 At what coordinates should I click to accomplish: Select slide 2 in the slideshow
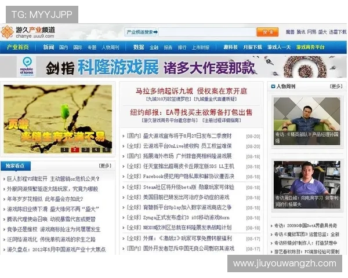click(x=75, y=149)
